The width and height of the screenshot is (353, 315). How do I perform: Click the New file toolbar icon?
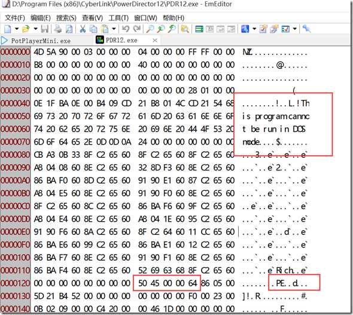(x=8, y=29)
